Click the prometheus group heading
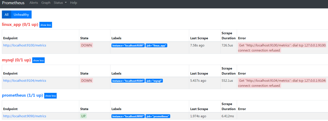Image resolution: width=328 pixels, height=121 pixels. click(x=22, y=95)
